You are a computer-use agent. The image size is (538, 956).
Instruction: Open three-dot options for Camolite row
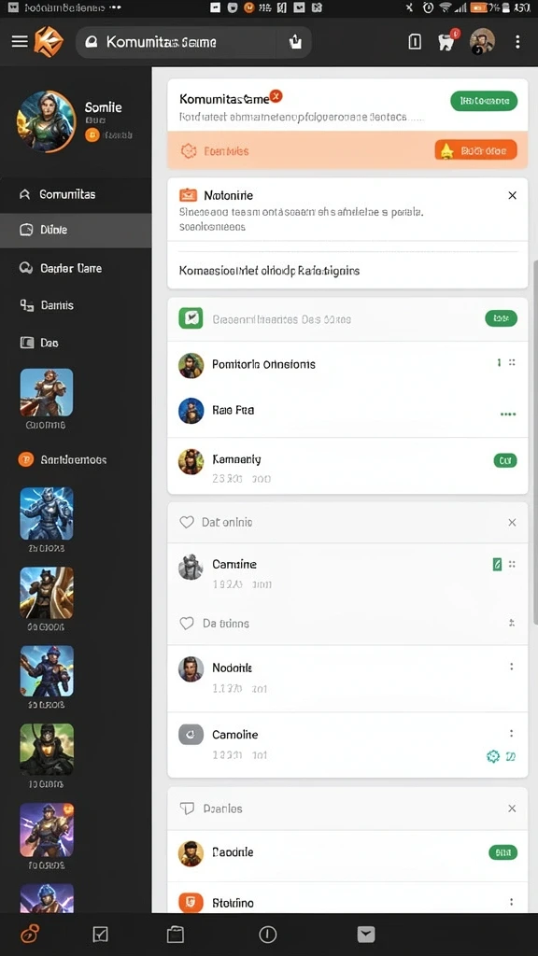511,734
